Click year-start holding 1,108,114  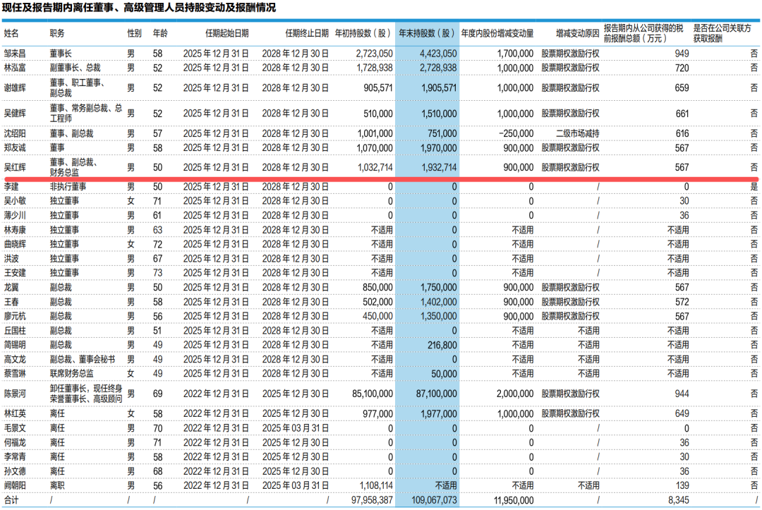pos(376,486)
